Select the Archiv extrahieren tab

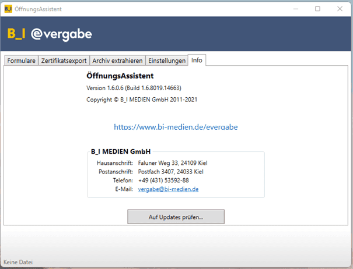(x=117, y=61)
